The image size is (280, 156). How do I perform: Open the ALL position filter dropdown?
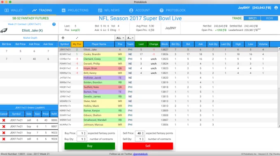pyautogui.click(x=120, y=38)
